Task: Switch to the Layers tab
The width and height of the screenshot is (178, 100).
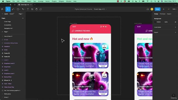Action: pos(6,14)
